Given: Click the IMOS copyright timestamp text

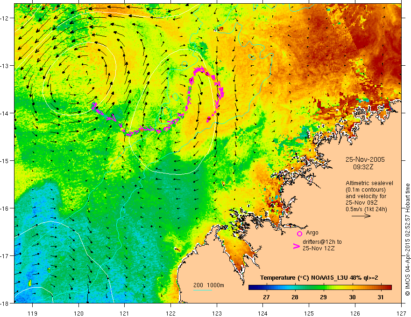Looking at the screenshot, I should [x=407, y=240].
